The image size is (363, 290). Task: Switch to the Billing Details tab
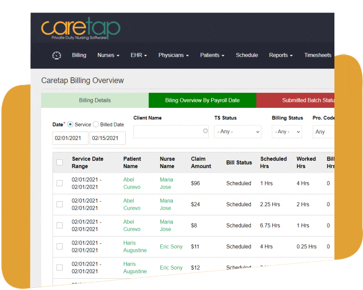pos(95,101)
